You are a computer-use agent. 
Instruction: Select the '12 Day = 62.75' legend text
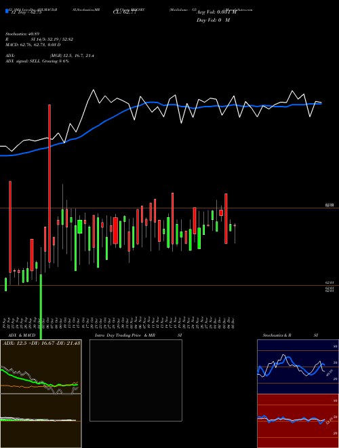click(26, 12)
